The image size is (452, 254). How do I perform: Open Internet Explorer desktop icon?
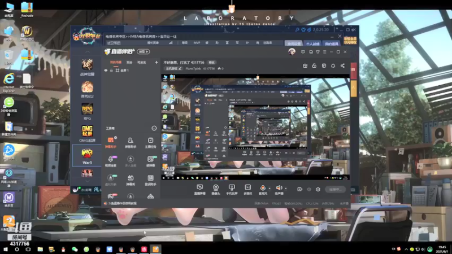coord(8,82)
